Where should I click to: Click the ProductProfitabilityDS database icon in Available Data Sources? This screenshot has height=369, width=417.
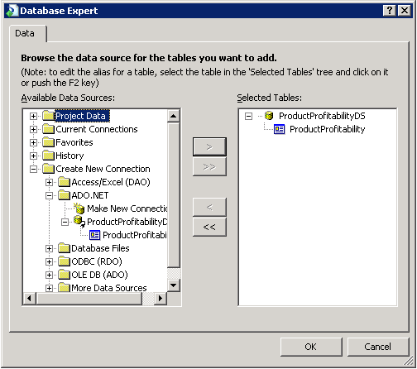click(79, 222)
